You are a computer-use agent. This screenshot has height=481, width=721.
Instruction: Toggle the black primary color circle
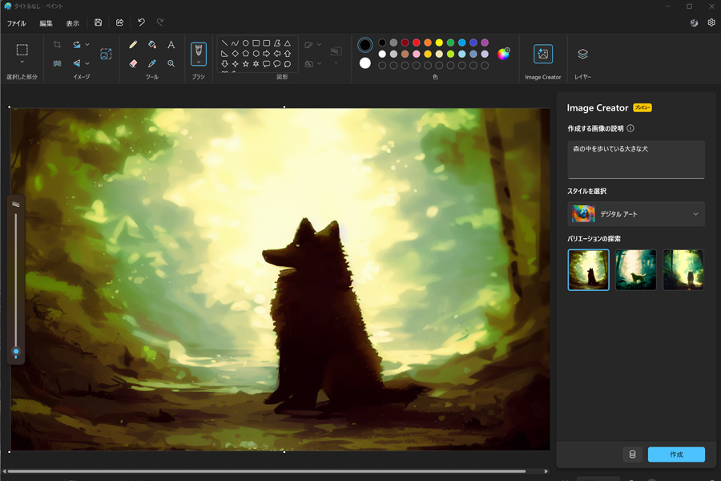[365, 45]
